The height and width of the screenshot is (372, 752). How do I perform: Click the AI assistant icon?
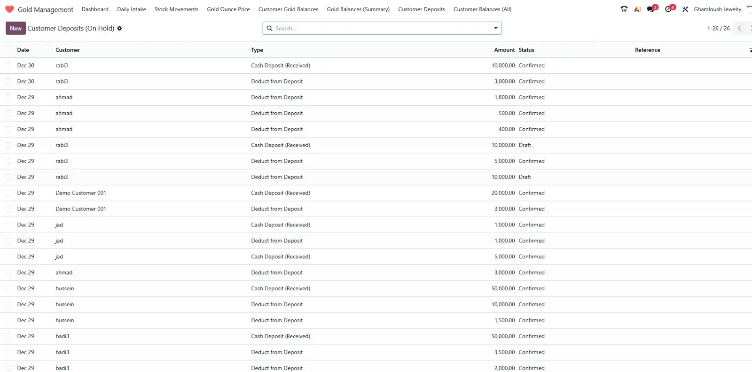pyautogui.click(x=637, y=9)
